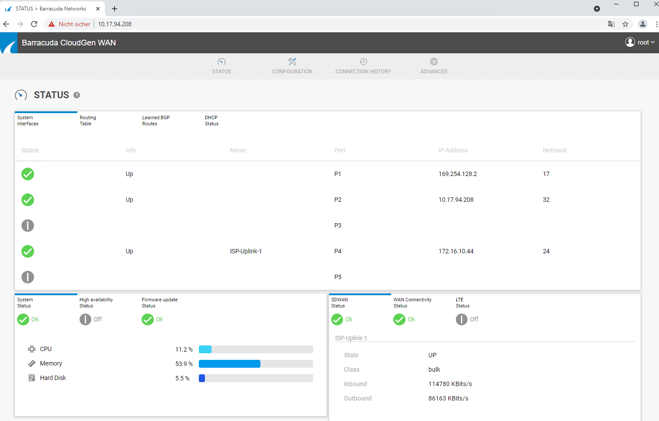Screen dimensions: 659x421
Task: Click the Class value bulk
Action: tap(434, 369)
